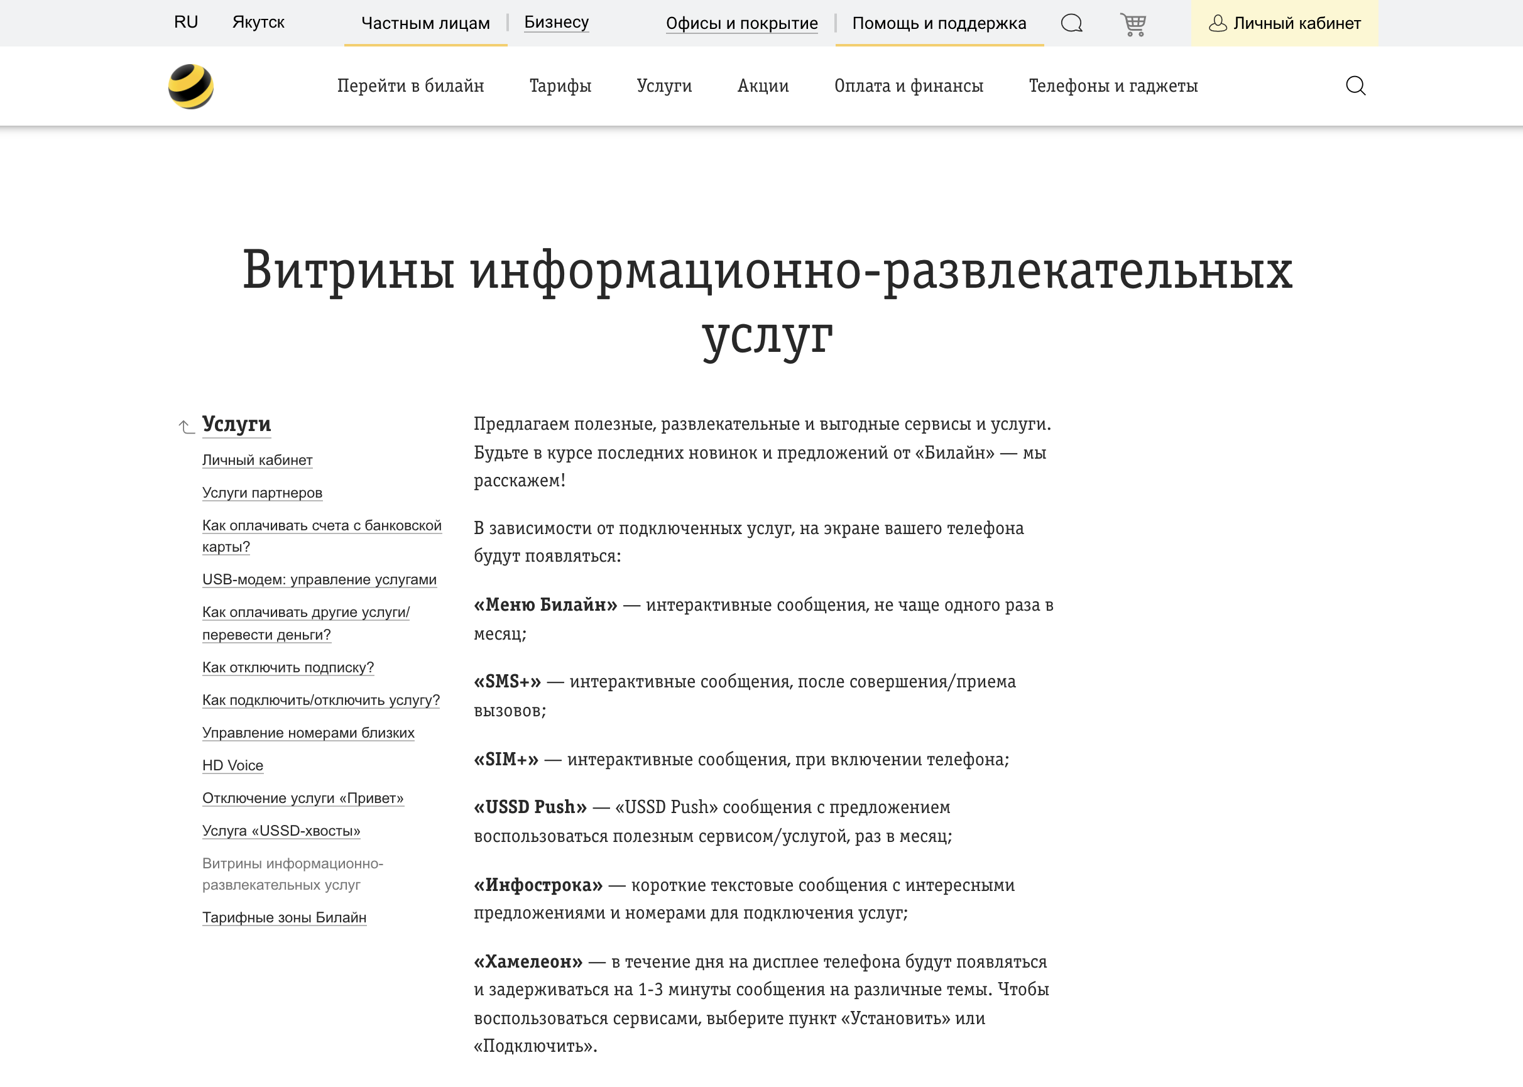Open the search with the magnifier icon
This screenshot has width=1523, height=1087.
click(1072, 23)
